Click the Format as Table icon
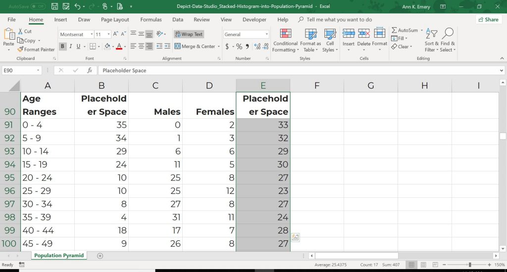This screenshot has height=272, width=507. pos(310,34)
